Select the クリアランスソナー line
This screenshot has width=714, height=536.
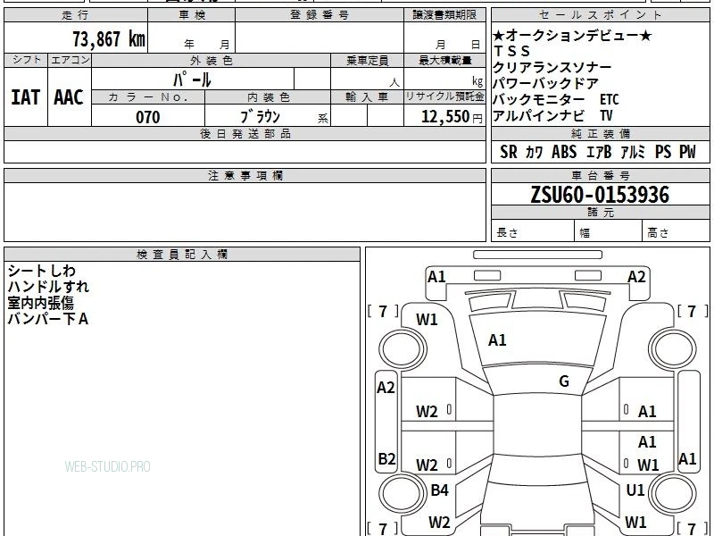pyautogui.click(x=552, y=68)
